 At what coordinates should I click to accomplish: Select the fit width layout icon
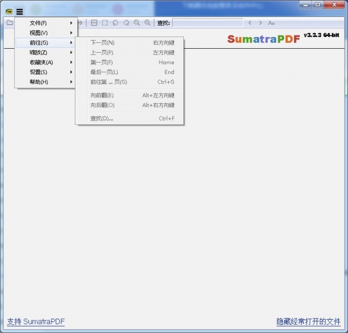(x=95, y=23)
